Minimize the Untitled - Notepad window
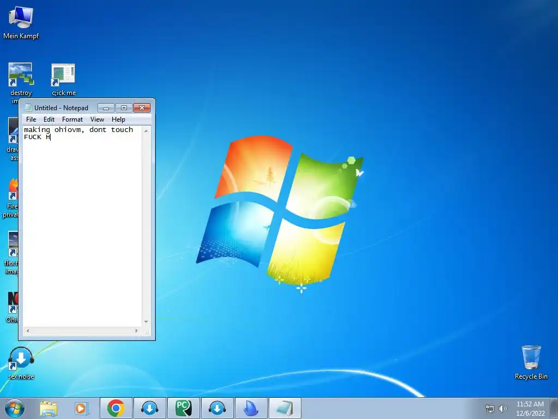Image resolution: width=558 pixels, height=419 pixels. click(106, 108)
